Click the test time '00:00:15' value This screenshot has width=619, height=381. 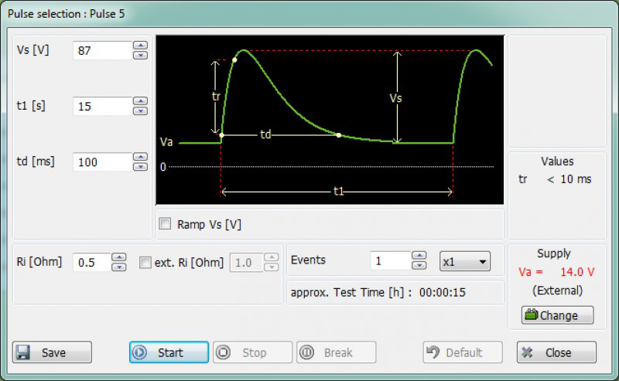point(442,292)
